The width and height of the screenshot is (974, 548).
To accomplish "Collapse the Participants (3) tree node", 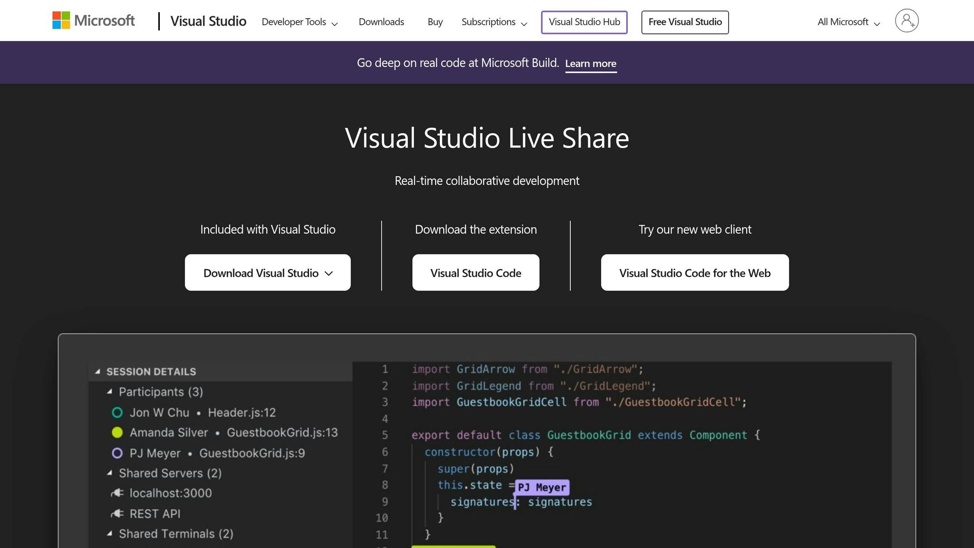I will (110, 391).
